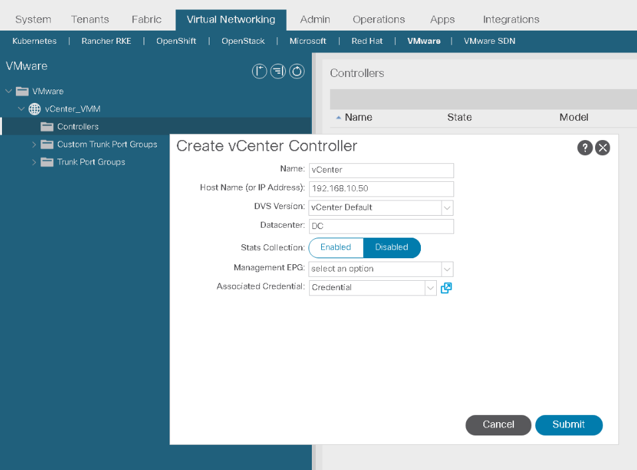Open the Integrations tab
Screen dimensions: 637x470
(511, 19)
